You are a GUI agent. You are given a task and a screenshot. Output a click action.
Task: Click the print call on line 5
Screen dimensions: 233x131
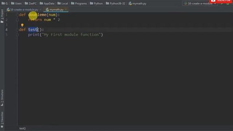[x=34, y=35]
